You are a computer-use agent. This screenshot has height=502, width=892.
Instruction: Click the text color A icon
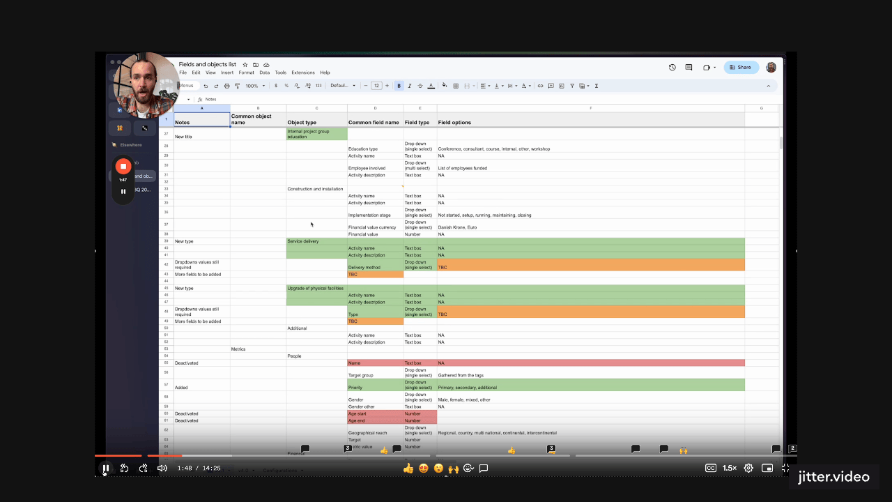pyautogui.click(x=431, y=86)
